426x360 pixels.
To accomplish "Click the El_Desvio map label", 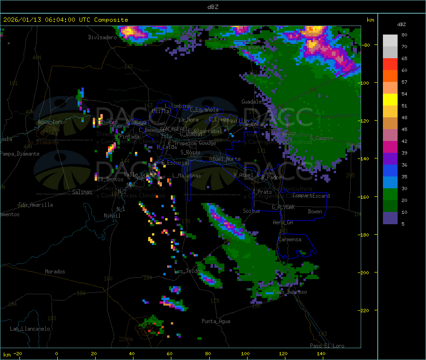I will [x=111, y=179].
